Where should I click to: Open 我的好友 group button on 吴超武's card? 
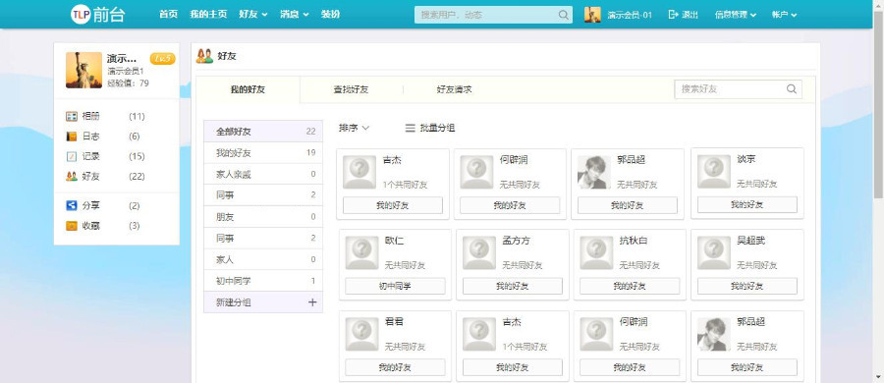point(747,286)
